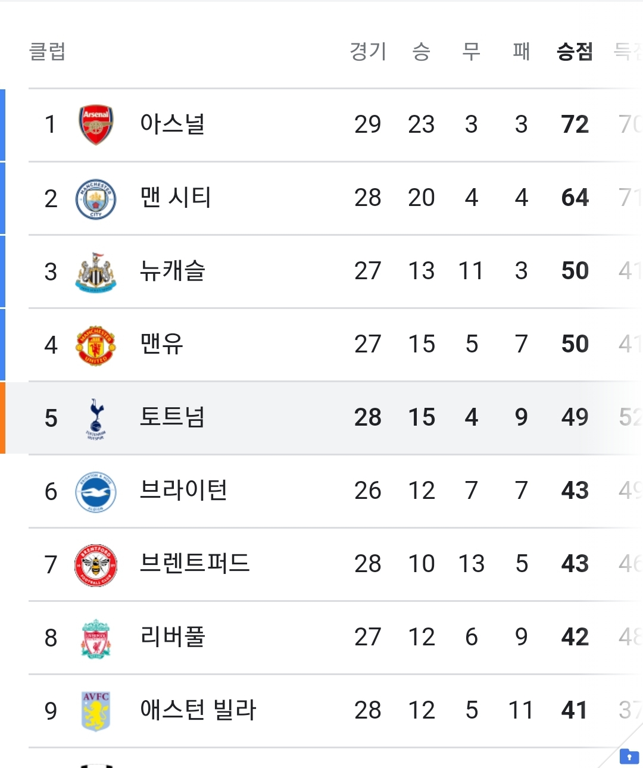The height and width of the screenshot is (768, 643).
Task: Click 뉴캐슬's 50 points value
Action: (575, 271)
